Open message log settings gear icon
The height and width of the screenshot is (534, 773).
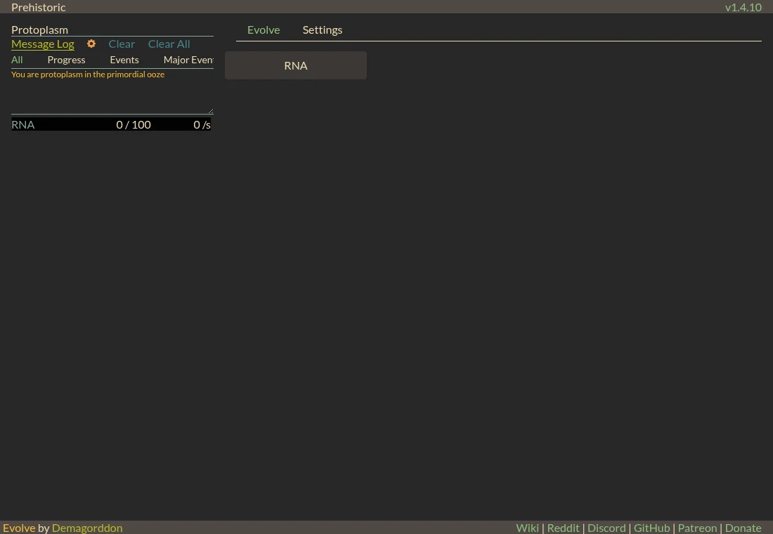(91, 44)
